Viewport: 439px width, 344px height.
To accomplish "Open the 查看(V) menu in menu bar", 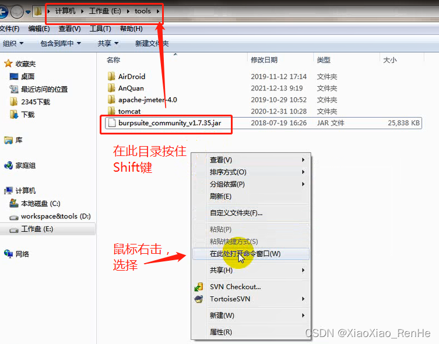I will (x=70, y=29).
